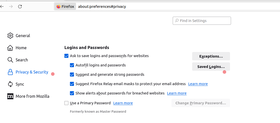Follow Learn more link for Firefox Relay
The height and width of the screenshot is (123, 280).
[x=198, y=84]
